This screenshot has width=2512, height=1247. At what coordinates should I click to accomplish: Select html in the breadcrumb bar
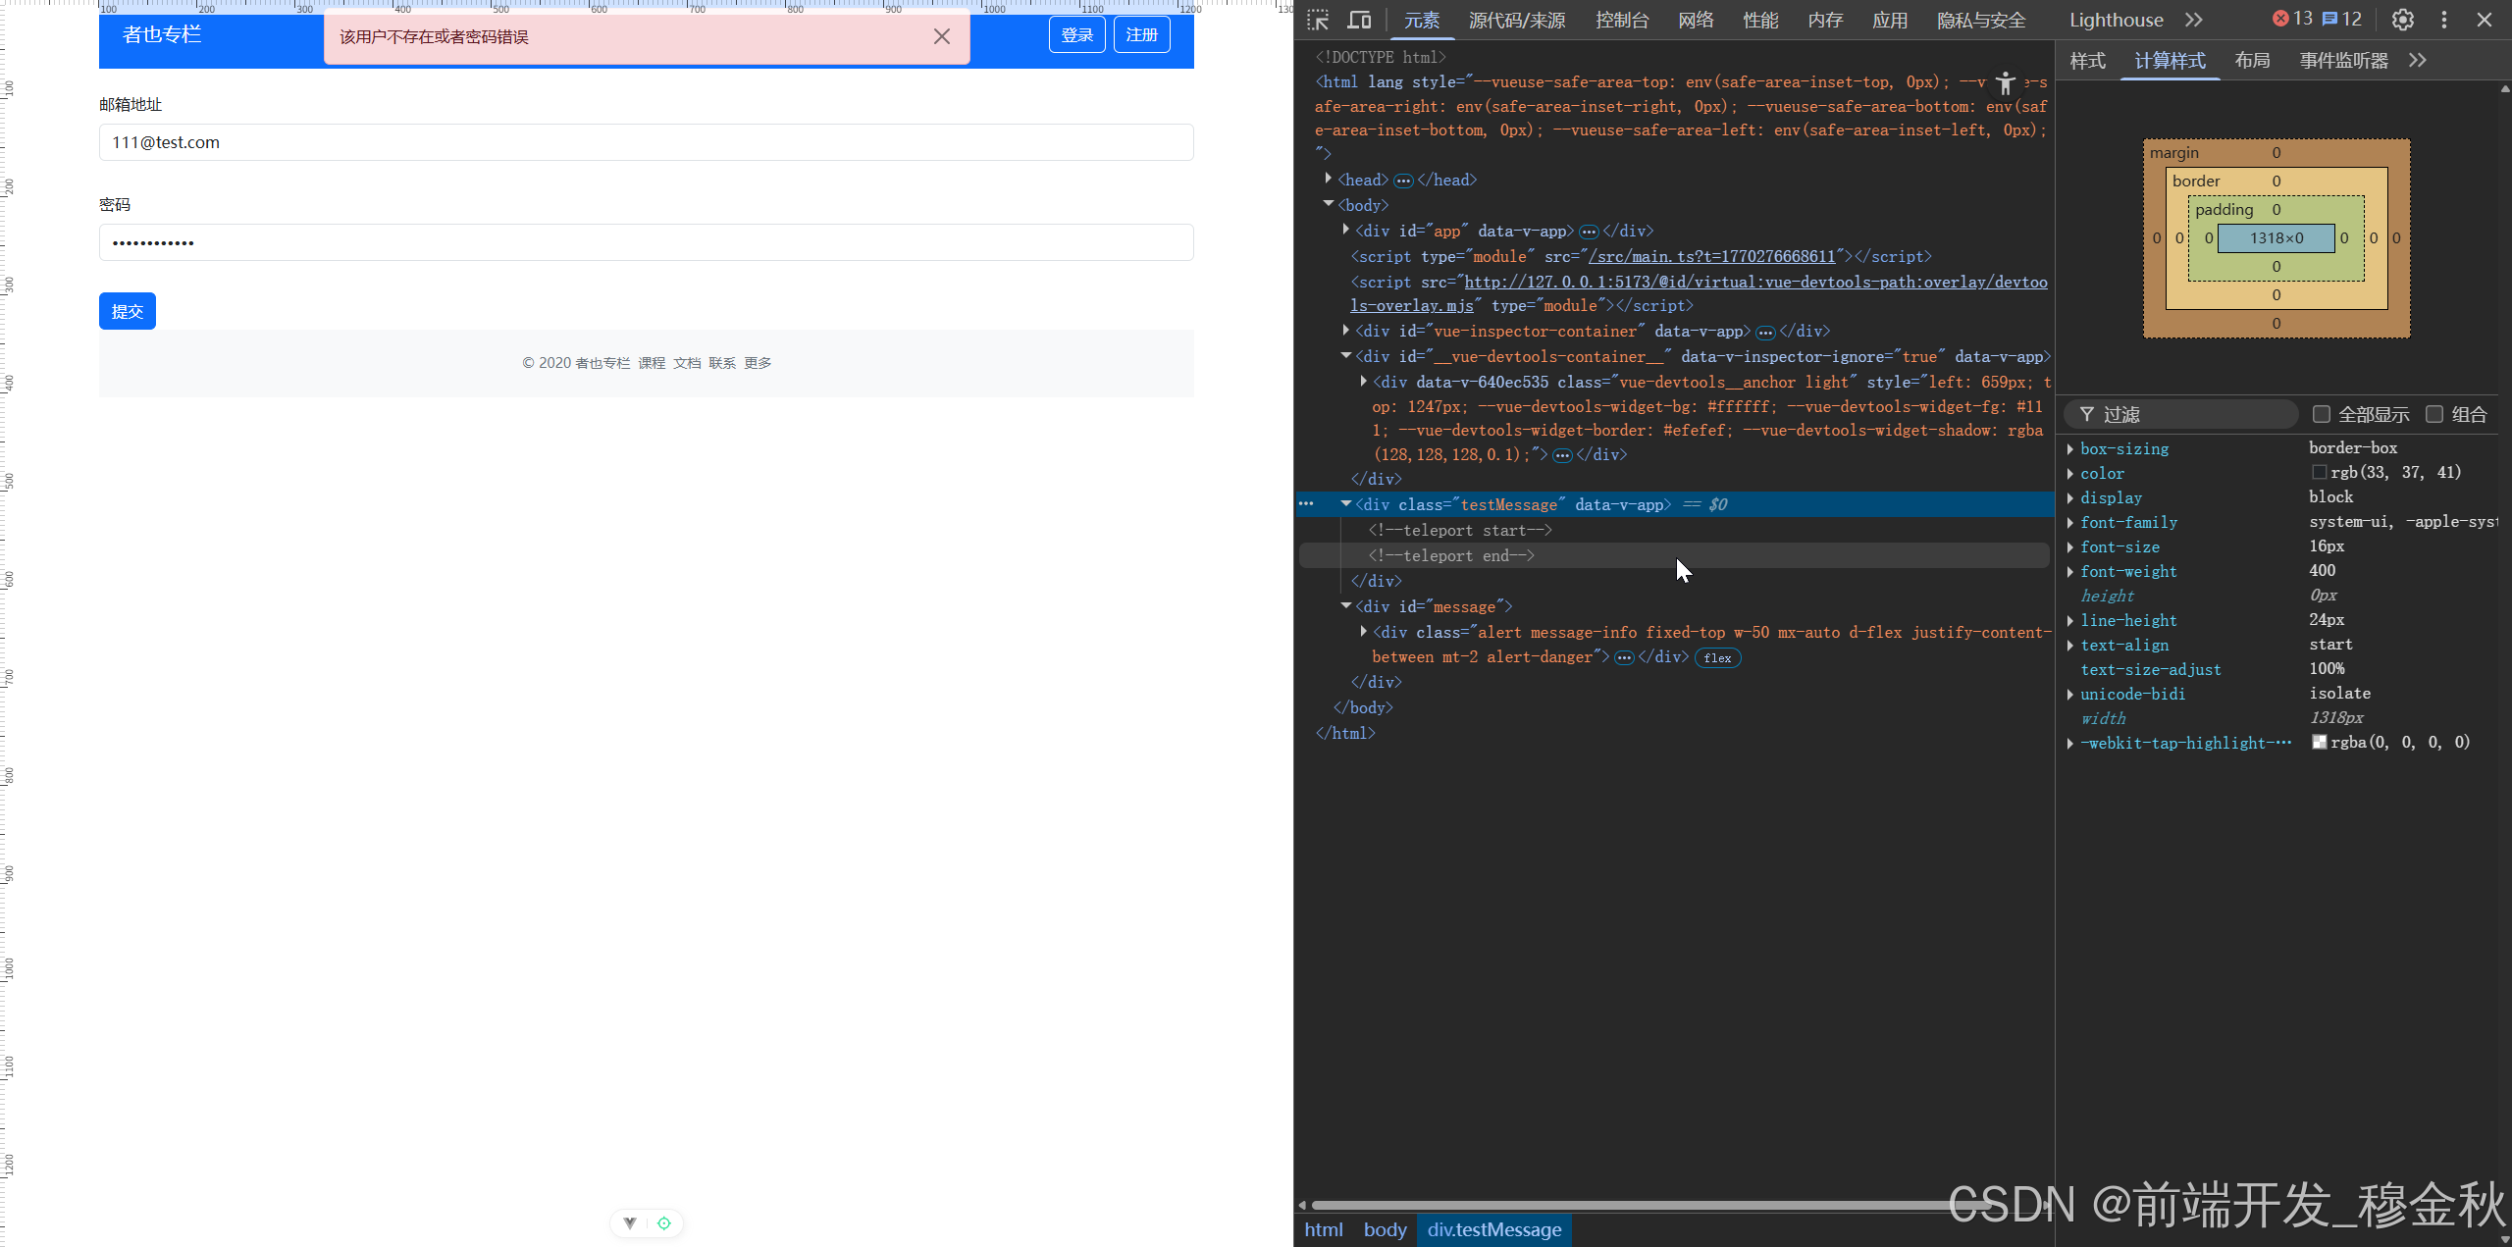[1323, 1230]
